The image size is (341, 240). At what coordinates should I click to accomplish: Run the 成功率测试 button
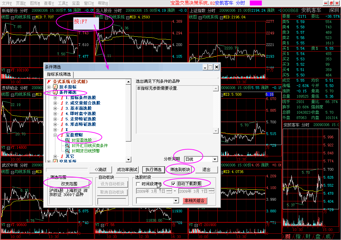pyautogui.click(x=127, y=170)
